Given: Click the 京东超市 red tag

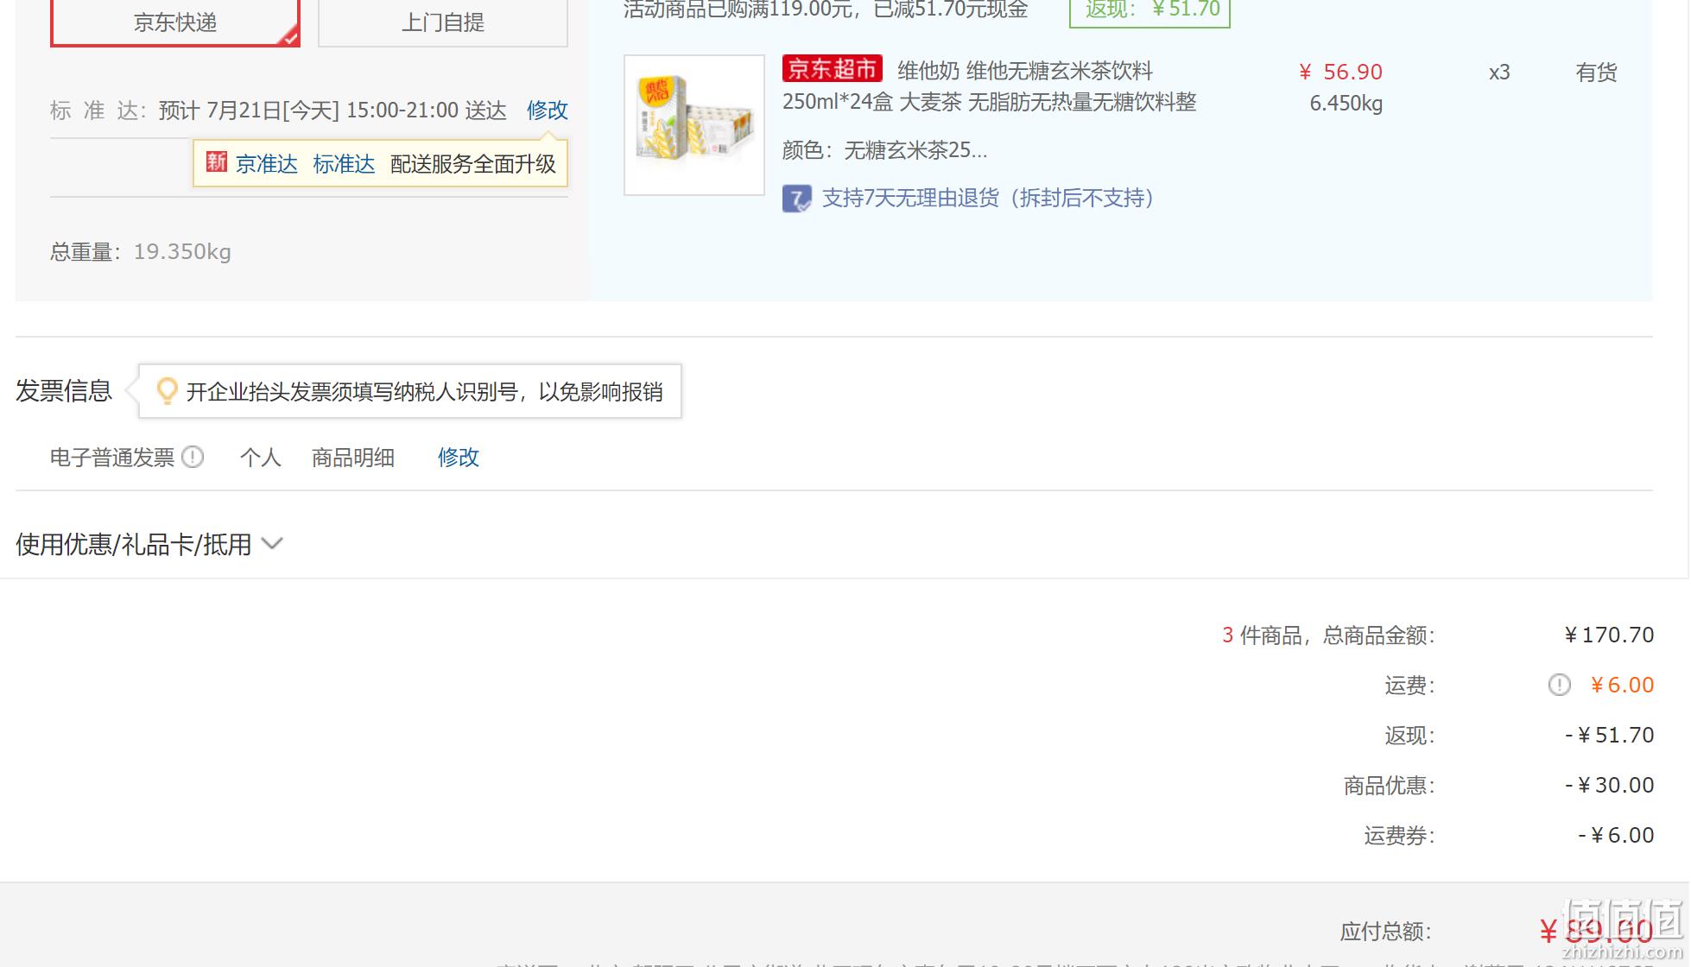Looking at the screenshot, I should click(x=833, y=69).
